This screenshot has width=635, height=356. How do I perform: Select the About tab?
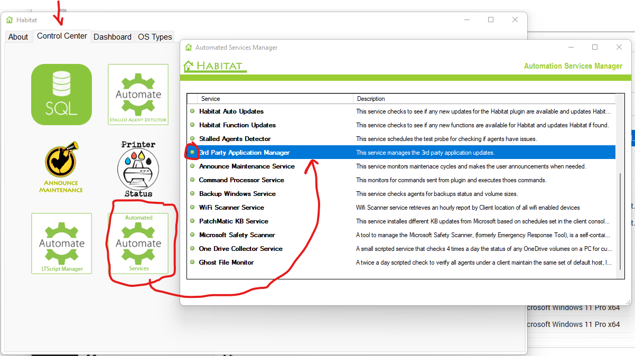point(18,36)
